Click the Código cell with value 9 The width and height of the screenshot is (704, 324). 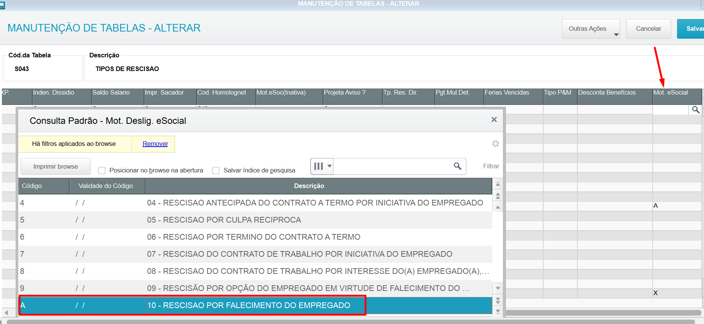(x=44, y=288)
